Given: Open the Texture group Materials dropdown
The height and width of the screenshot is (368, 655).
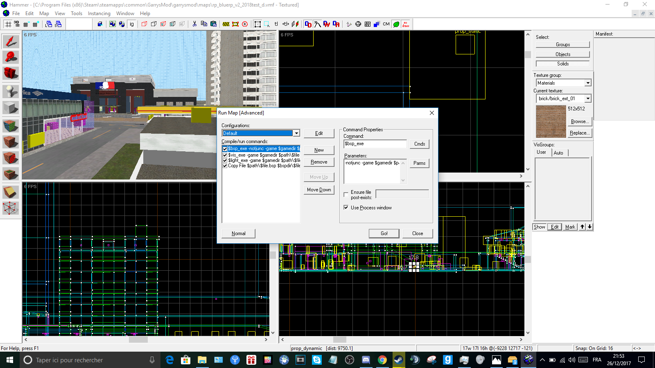Looking at the screenshot, I should 588,83.
